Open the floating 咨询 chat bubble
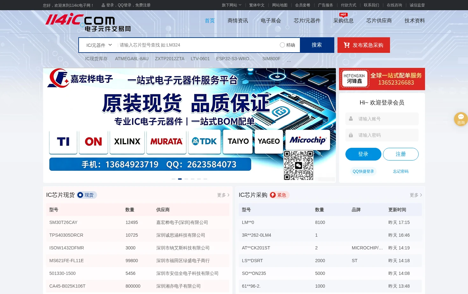Image resolution: width=468 pixels, height=294 pixels. (461, 119)
